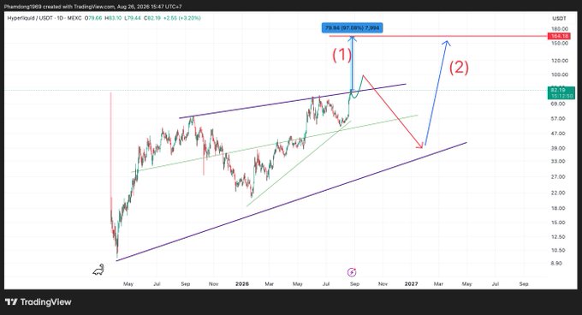
Task: Click the Phamdong1969 created with TradingView.com attribution
Action: tap(92, 7)
